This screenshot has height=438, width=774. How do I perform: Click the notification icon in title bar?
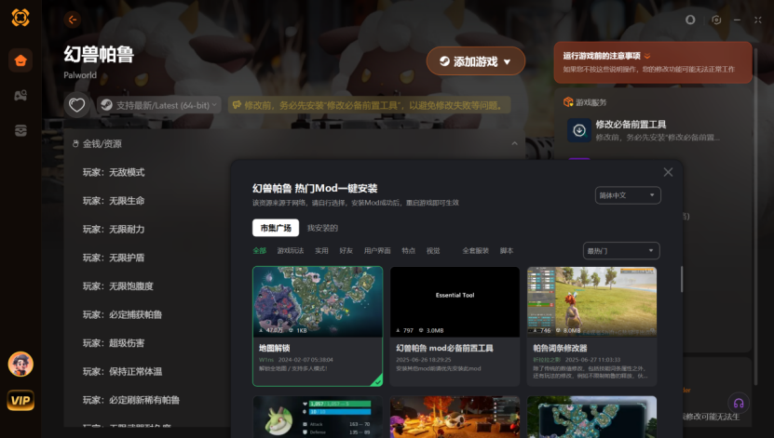[x=690, y=20]
